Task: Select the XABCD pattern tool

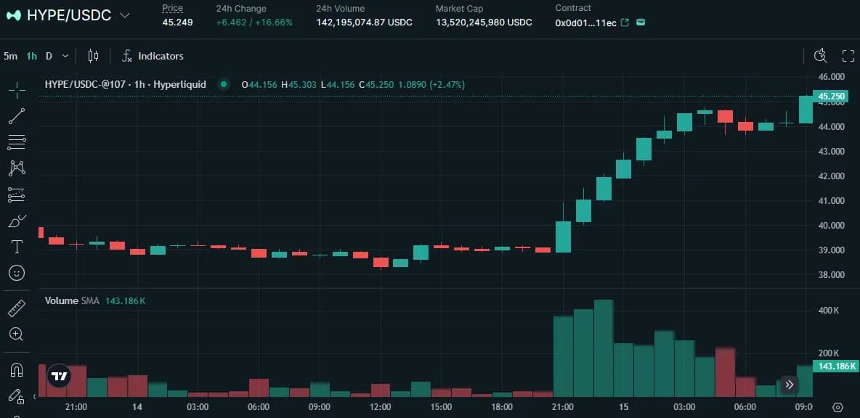Action: click(17, 168)
